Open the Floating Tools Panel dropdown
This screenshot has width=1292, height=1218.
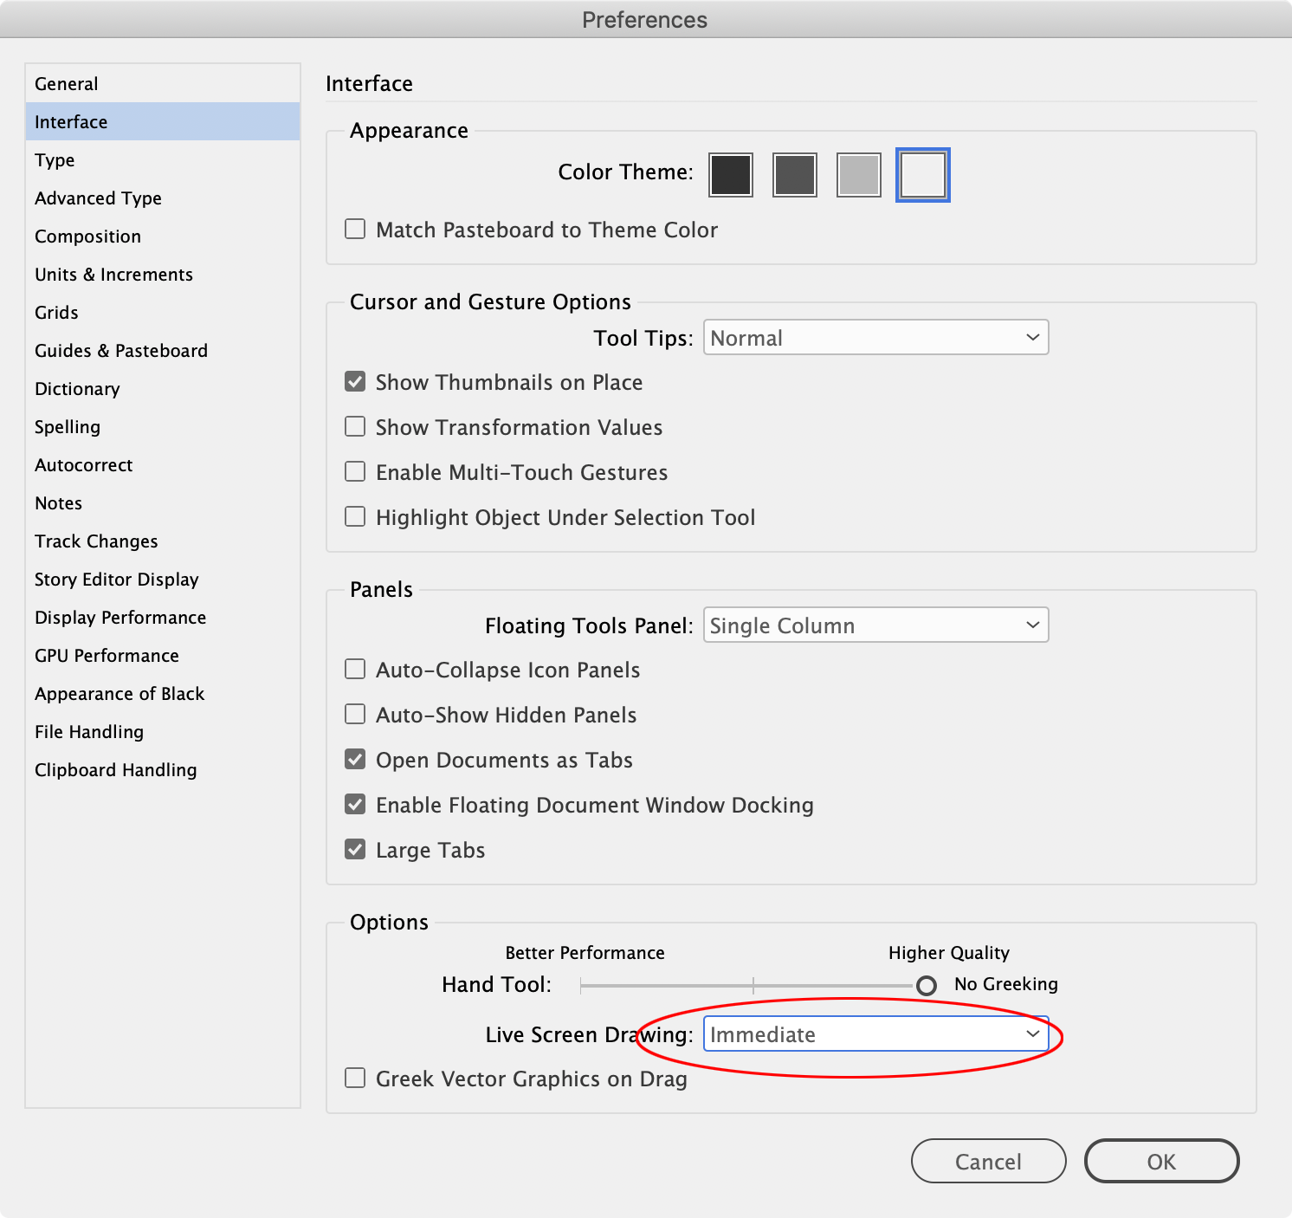click(875, 625)
